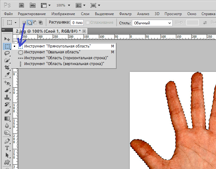The width and height of the screenshot is (216, 169).
Task: Open the Фильтр menu
Action: click(x=125, y=14)
